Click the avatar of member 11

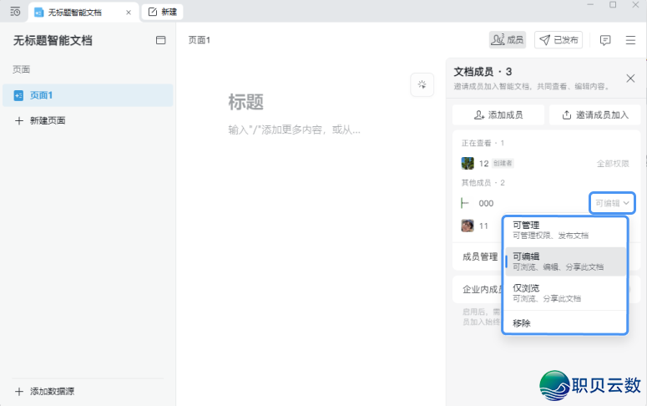(x=468, y=226)
